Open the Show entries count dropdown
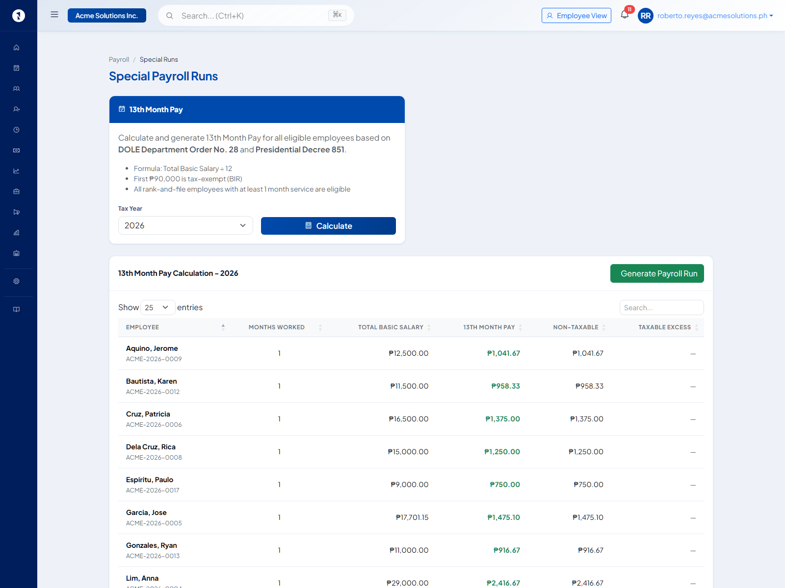Screen dimensions: 785x588 [x=158, y=307]
